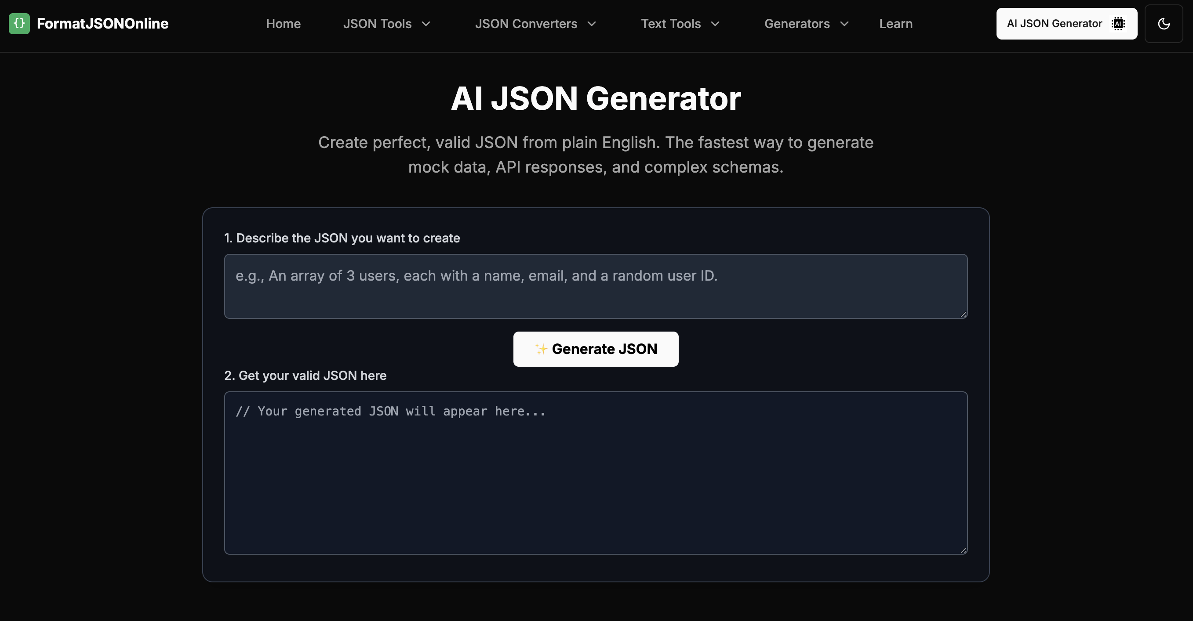
Task: Expand the JSON Converters chevron
Action: (x=592, y=24)
